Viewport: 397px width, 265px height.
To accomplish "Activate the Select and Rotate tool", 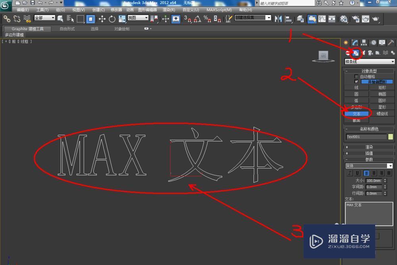I will 111,19.
